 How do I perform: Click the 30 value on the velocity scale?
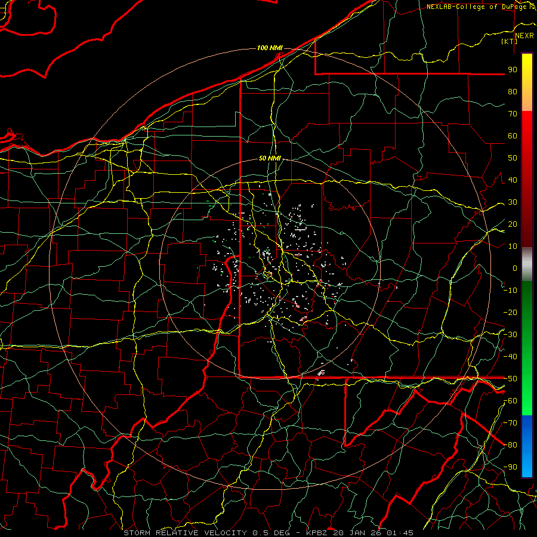(513, 202)
